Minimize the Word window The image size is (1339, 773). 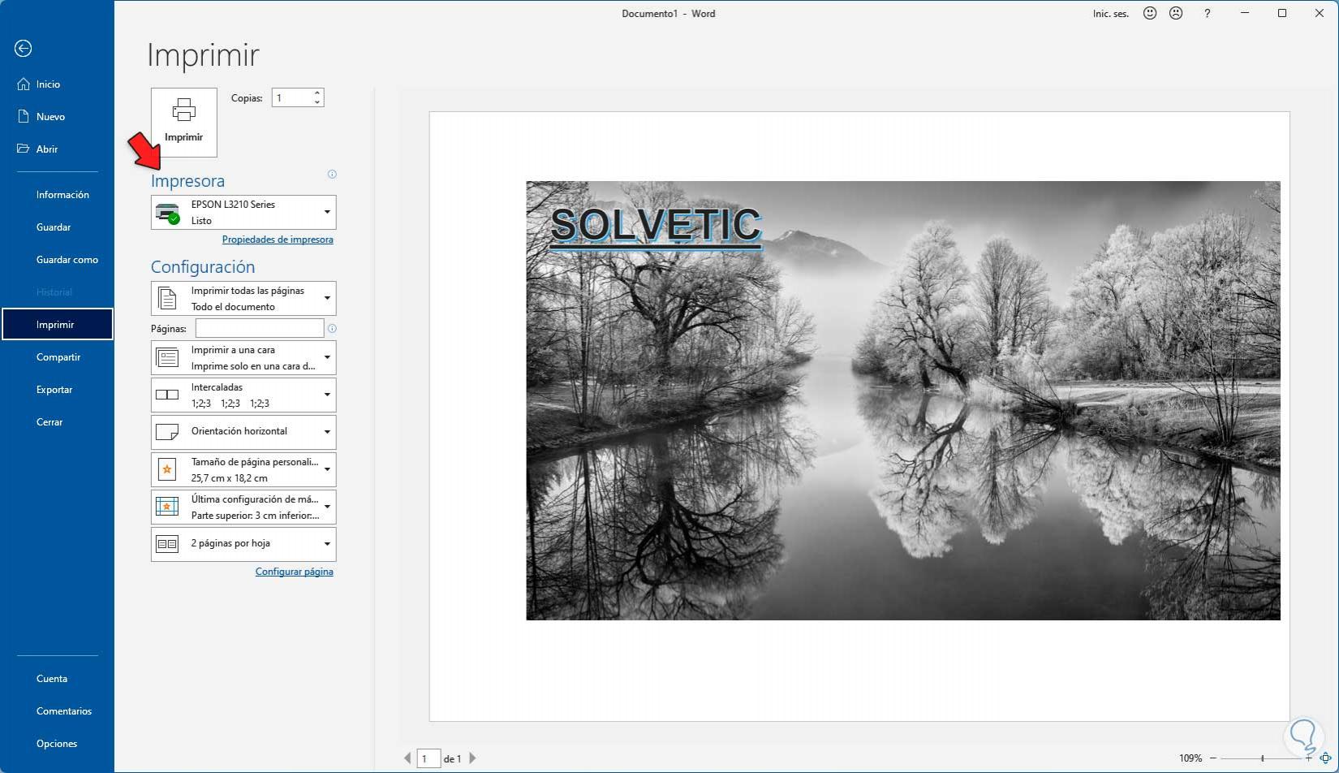pos(1245,13)
